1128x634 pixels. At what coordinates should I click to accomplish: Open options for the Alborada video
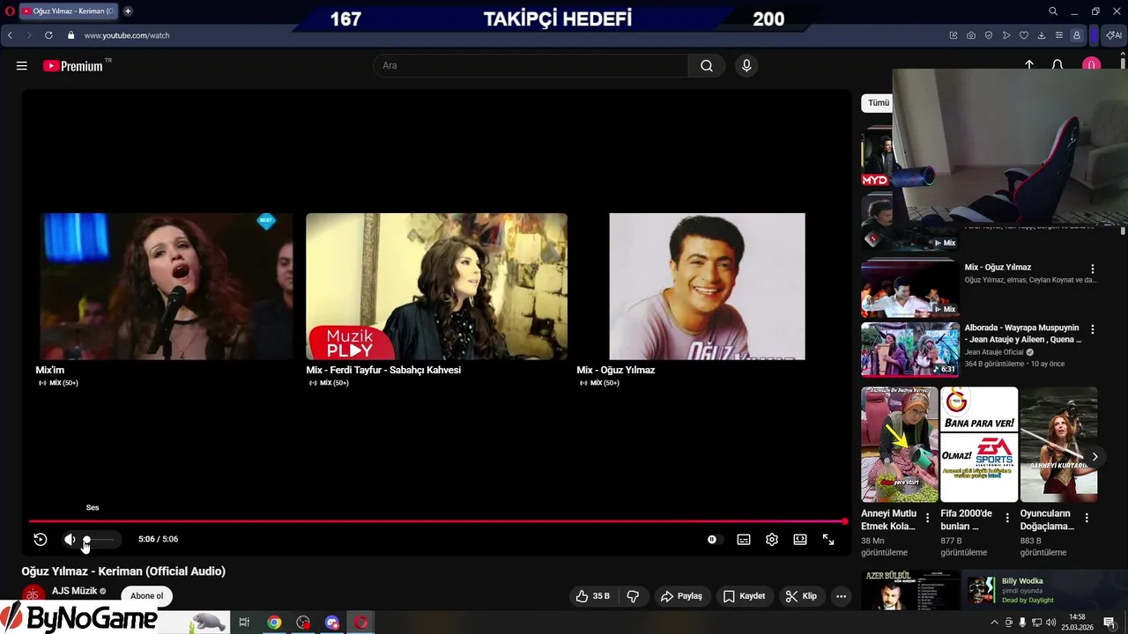(x=1093, y=329)
